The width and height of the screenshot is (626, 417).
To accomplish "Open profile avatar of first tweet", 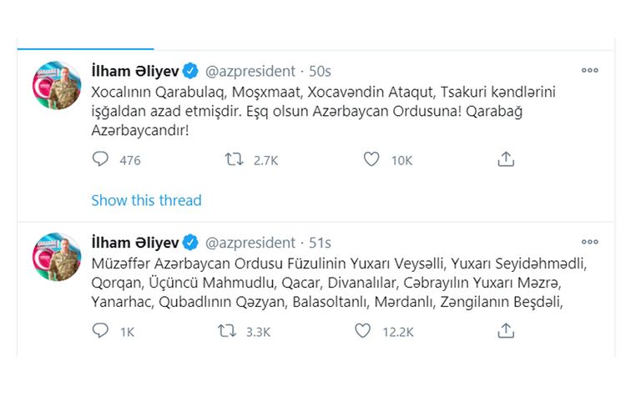I will [57, 86].
